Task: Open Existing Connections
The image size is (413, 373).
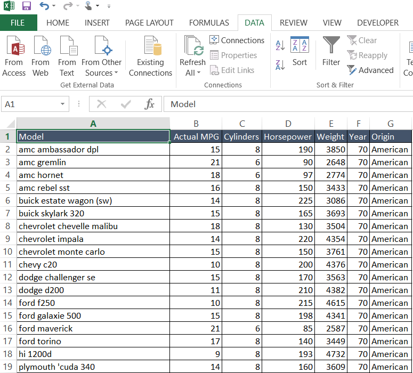Action: click(x=150, y=56)
